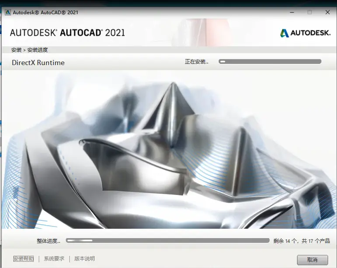Click the metallic artwork splash image
Viewport: 337px width, 268px height.
pyautogui.click(x=169, y=150)
